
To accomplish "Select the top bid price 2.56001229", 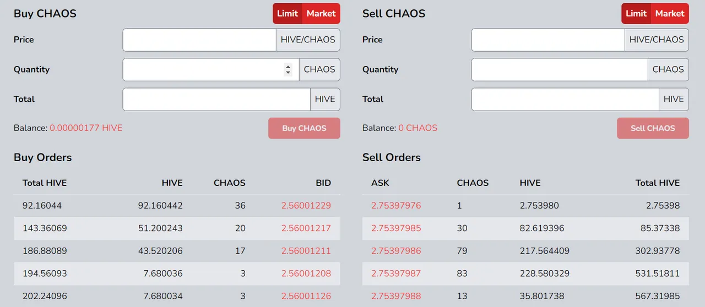I will [x=306, y=205].
